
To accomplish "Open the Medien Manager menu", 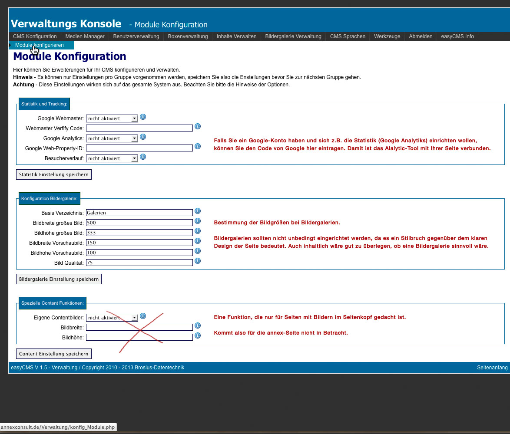I will point(85,36).
